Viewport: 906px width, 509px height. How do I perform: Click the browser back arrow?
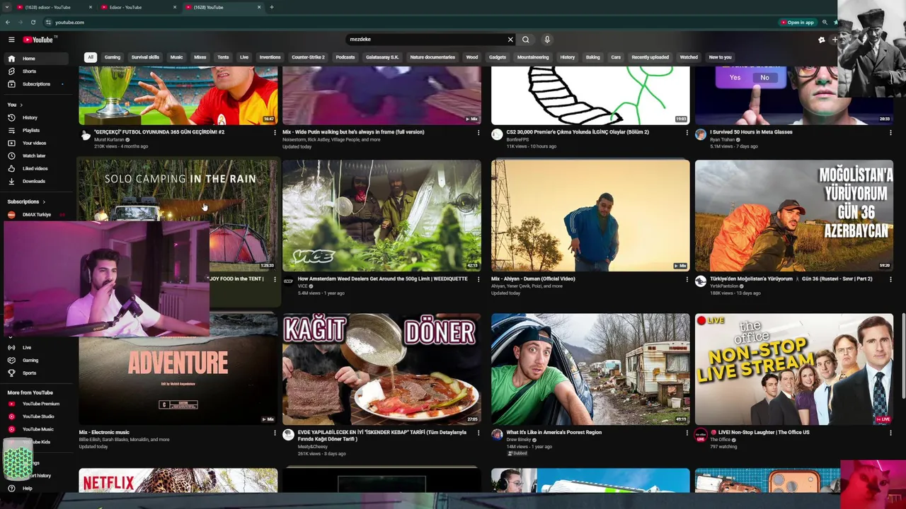pos(8,22)
